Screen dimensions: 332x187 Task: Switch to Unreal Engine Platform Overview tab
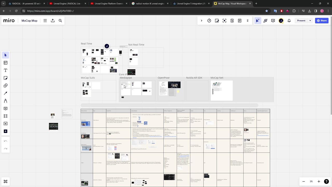coord(109,4)
